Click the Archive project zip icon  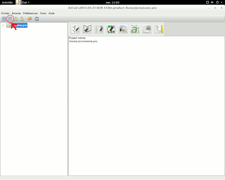click(29, 19)
